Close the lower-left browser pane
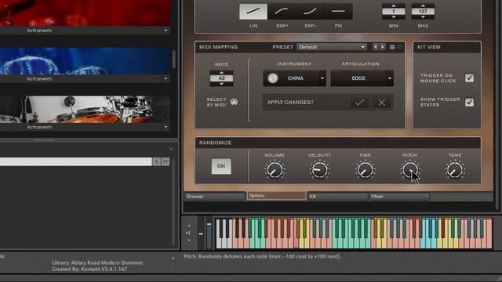 [x=171, y=149]
